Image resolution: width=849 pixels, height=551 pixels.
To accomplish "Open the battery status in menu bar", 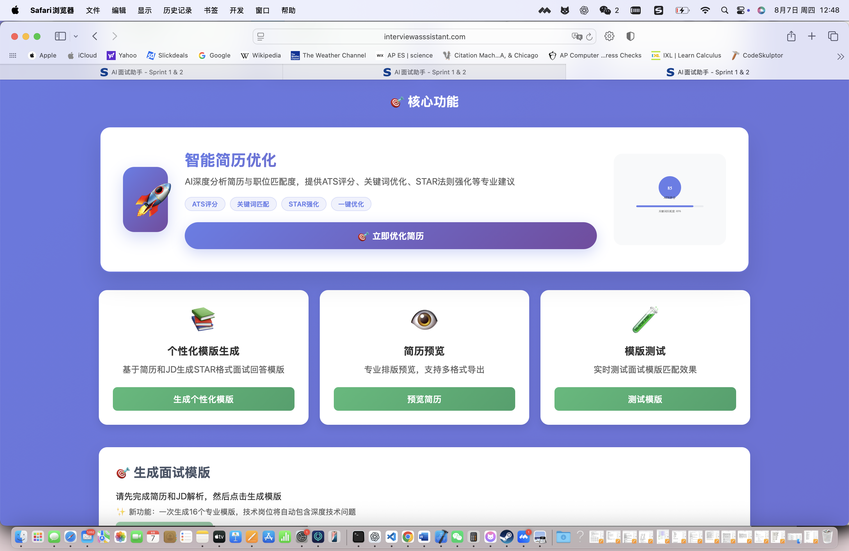I will 683,10.
